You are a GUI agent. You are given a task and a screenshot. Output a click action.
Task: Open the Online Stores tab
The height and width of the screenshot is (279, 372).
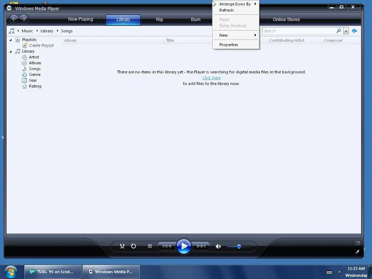click(x=286, y=20)
